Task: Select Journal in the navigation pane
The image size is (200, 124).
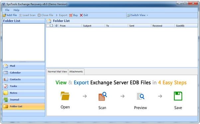Action: pyautogui.click(x=24, y=100)
